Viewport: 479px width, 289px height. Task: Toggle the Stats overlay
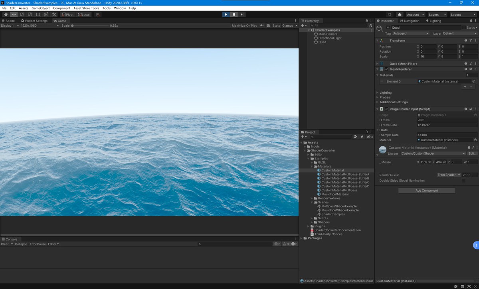tap(276, 26)
